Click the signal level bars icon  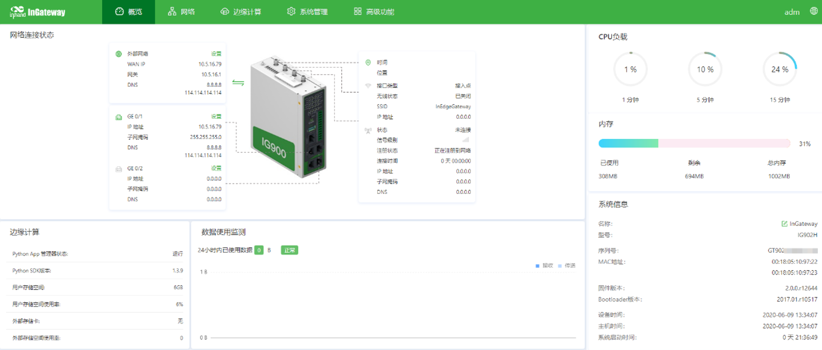[x=466, y=140]
